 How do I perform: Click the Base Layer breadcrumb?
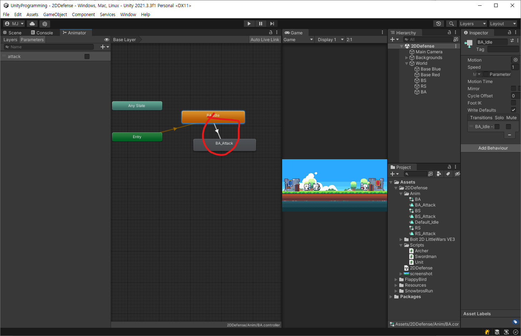click(x=125, y=40)
